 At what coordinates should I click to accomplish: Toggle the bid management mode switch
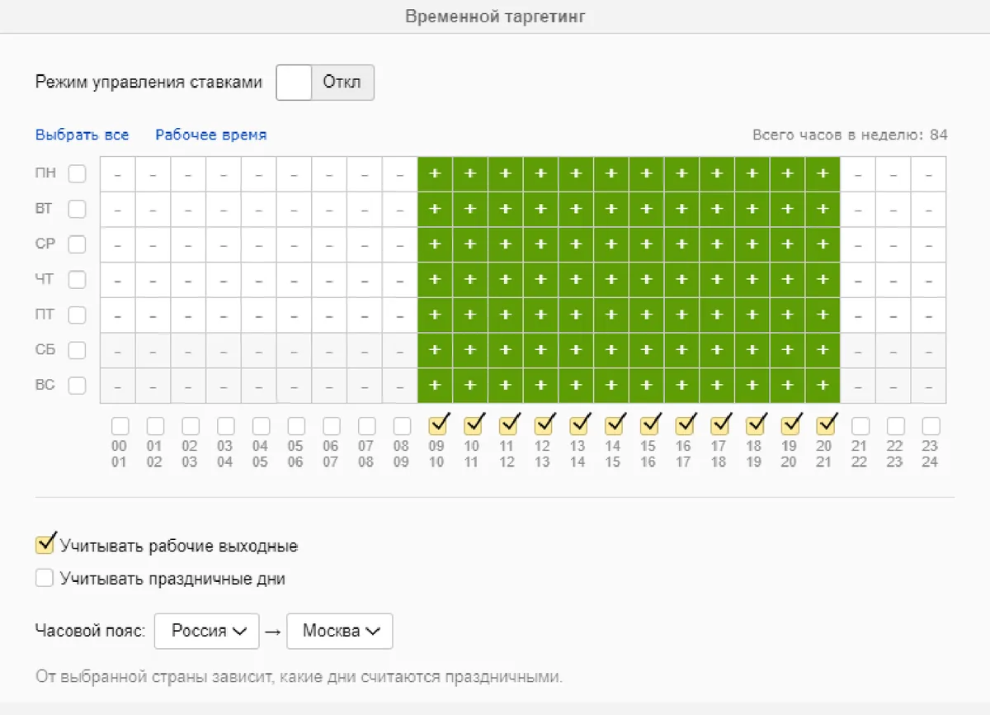click(x=325, y=83)
